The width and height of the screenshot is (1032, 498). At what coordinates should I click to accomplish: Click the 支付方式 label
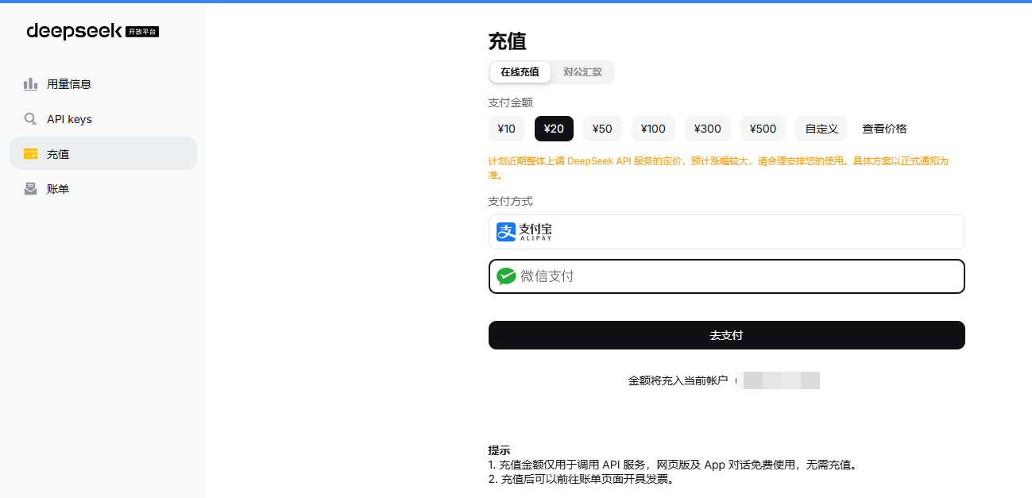(510, 202)
